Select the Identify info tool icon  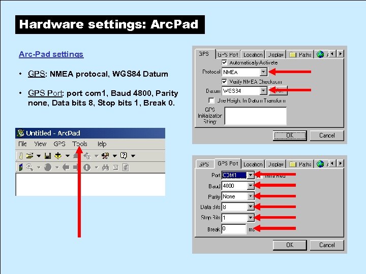point(87,167)
